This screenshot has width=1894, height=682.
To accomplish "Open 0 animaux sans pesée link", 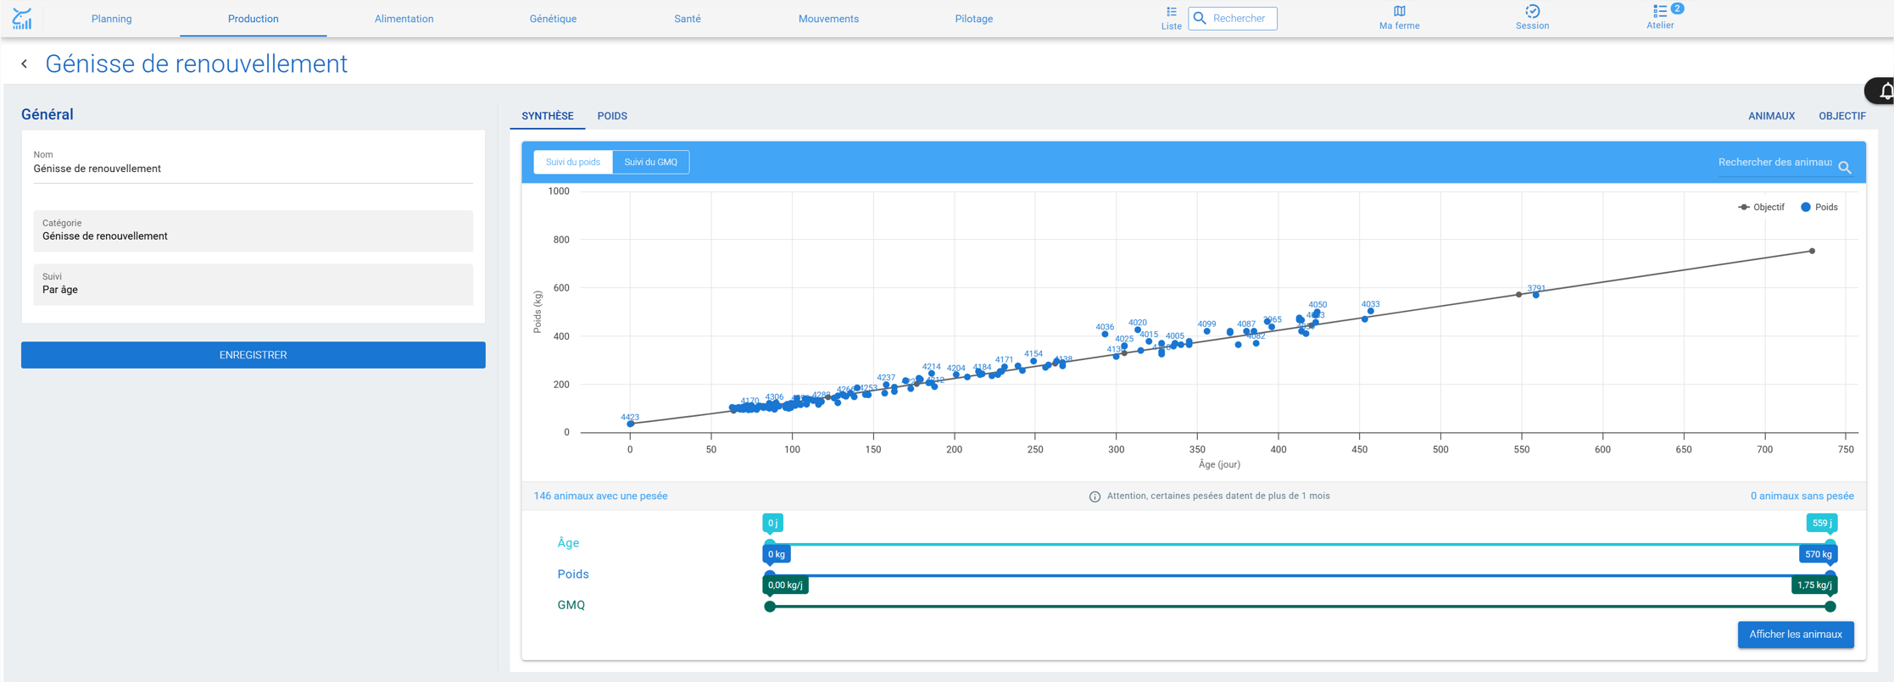I will (x=1802, y=496).
